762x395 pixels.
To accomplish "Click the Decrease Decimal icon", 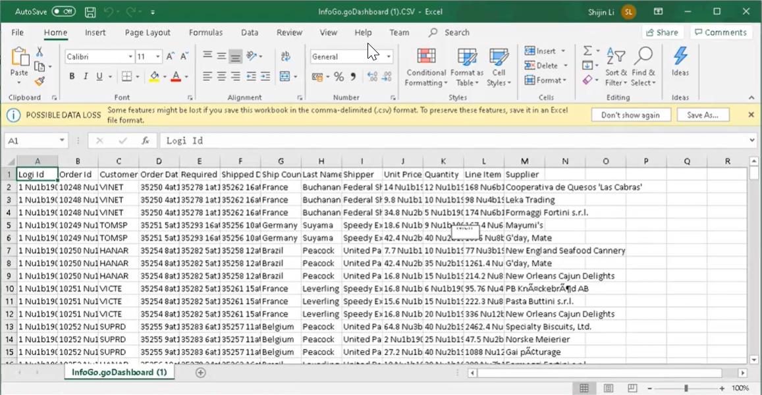I will 387,77.
